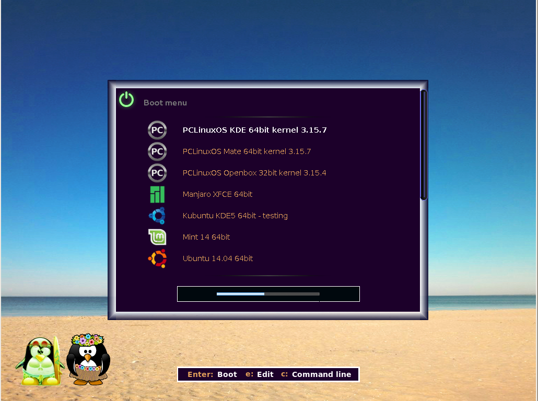538x401 pixels.
Task: Click the "Enter: Boot" hint text
Action: point(212,374)
